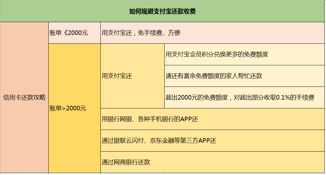This screenshot has width=326, height=175.
Task: Select the 账单《2000元 cell
Action: [x=74, y=33]
